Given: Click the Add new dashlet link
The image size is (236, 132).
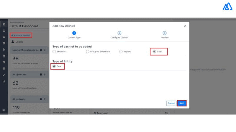Looking at the screenshot, I should point(21,35).
